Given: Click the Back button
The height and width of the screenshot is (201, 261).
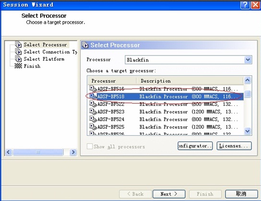Looking at the screenshot, I should point(135,194).
